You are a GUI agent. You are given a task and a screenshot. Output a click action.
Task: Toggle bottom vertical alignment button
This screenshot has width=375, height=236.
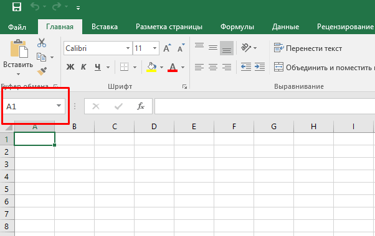[x=227, y=48]
